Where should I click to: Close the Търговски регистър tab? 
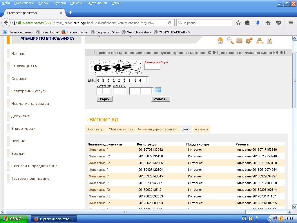61,13
